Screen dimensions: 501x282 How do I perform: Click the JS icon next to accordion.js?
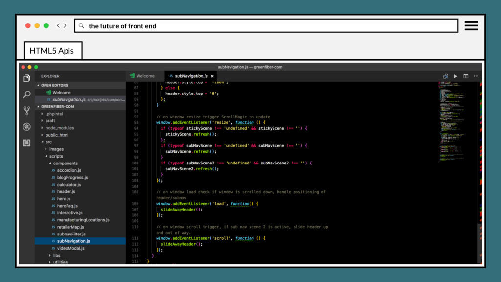tap(53, 170)
